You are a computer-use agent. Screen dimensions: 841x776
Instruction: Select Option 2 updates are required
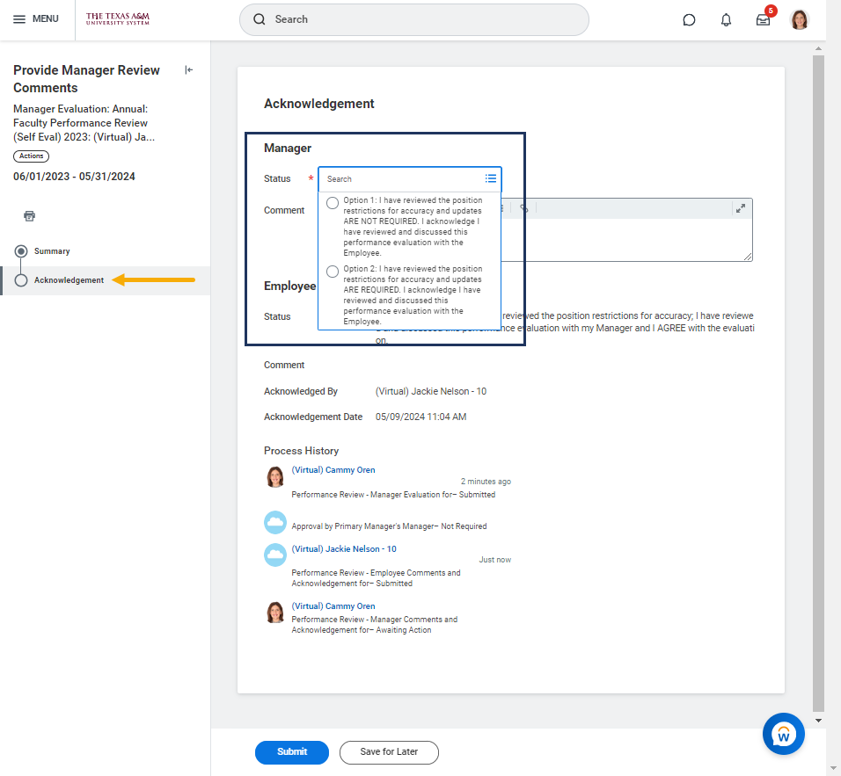[x=333, y=272]
